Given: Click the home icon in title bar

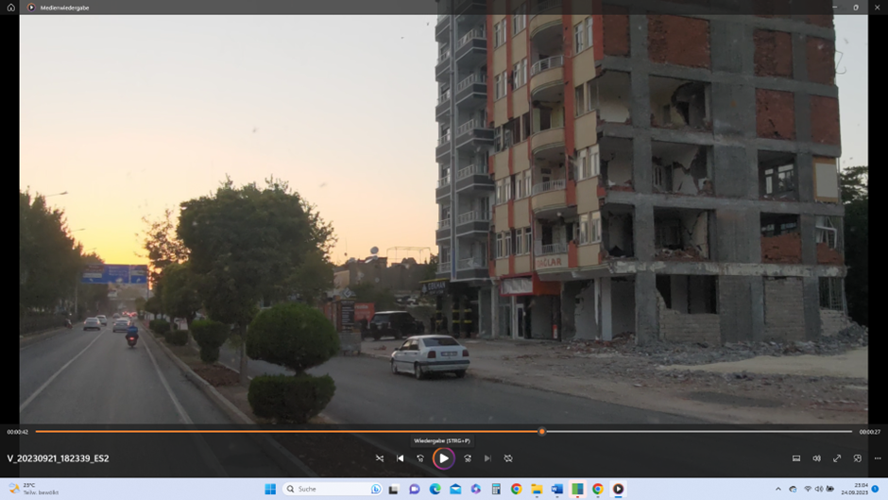Looking at the screenshot, I should 11,8.
